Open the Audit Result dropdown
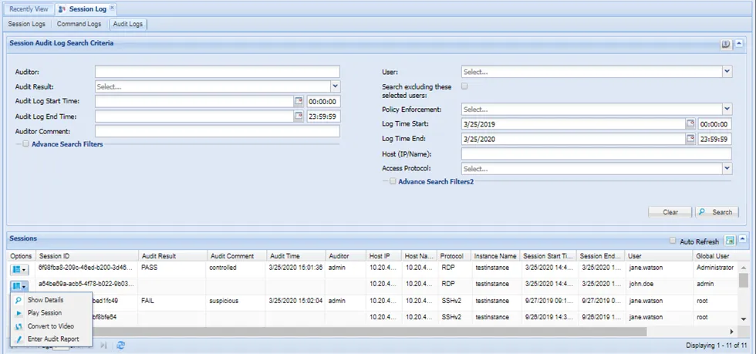Viewport: 756px width, 354px height. 336,87
